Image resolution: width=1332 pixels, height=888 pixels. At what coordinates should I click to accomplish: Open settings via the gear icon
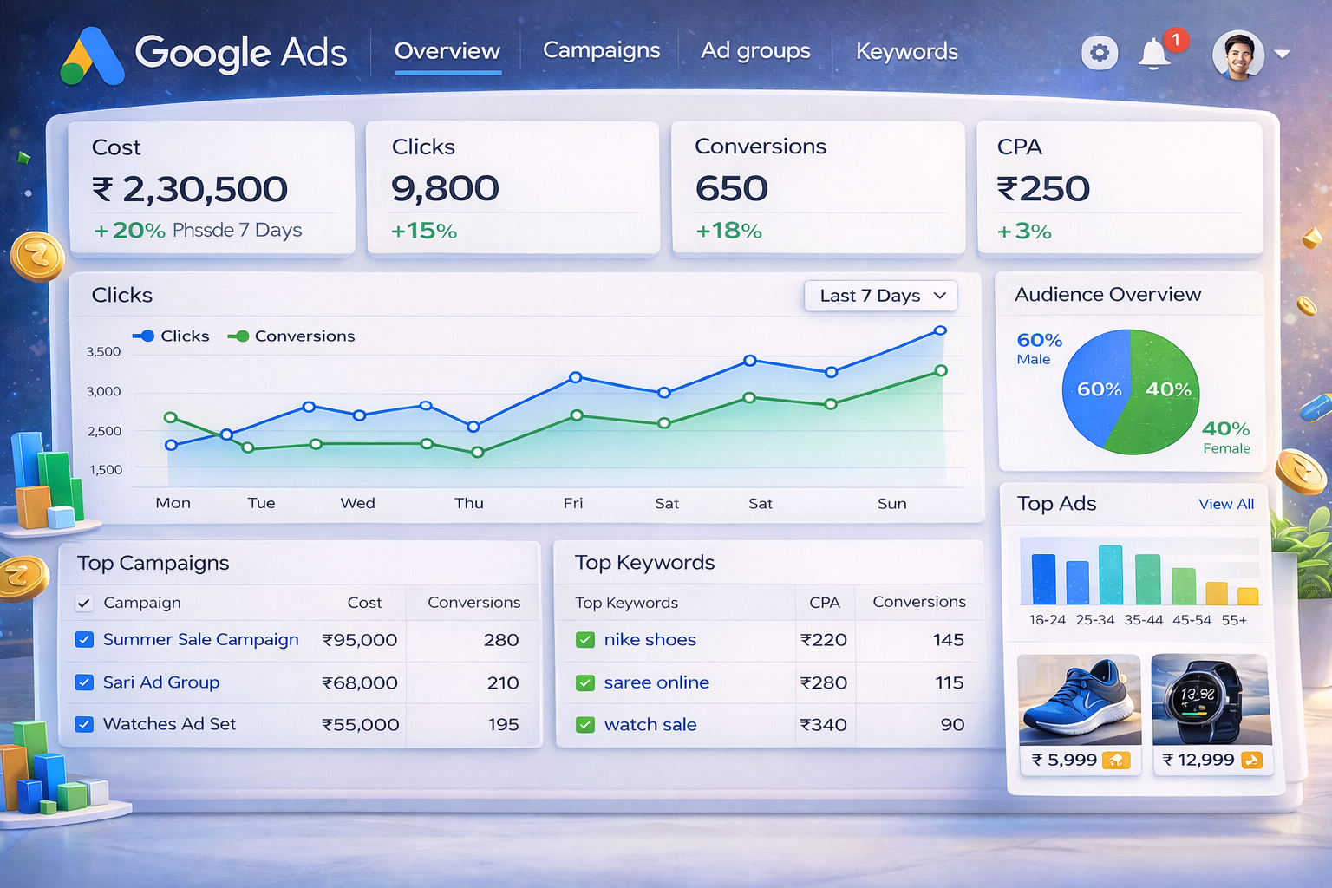(1099, 54)
